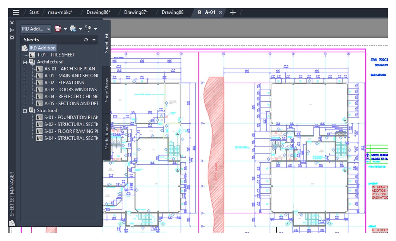Switch to the Sheet List vertical tab
This screenshot has width=396, height=241.
pyautogui.click(x=107, y=43)
